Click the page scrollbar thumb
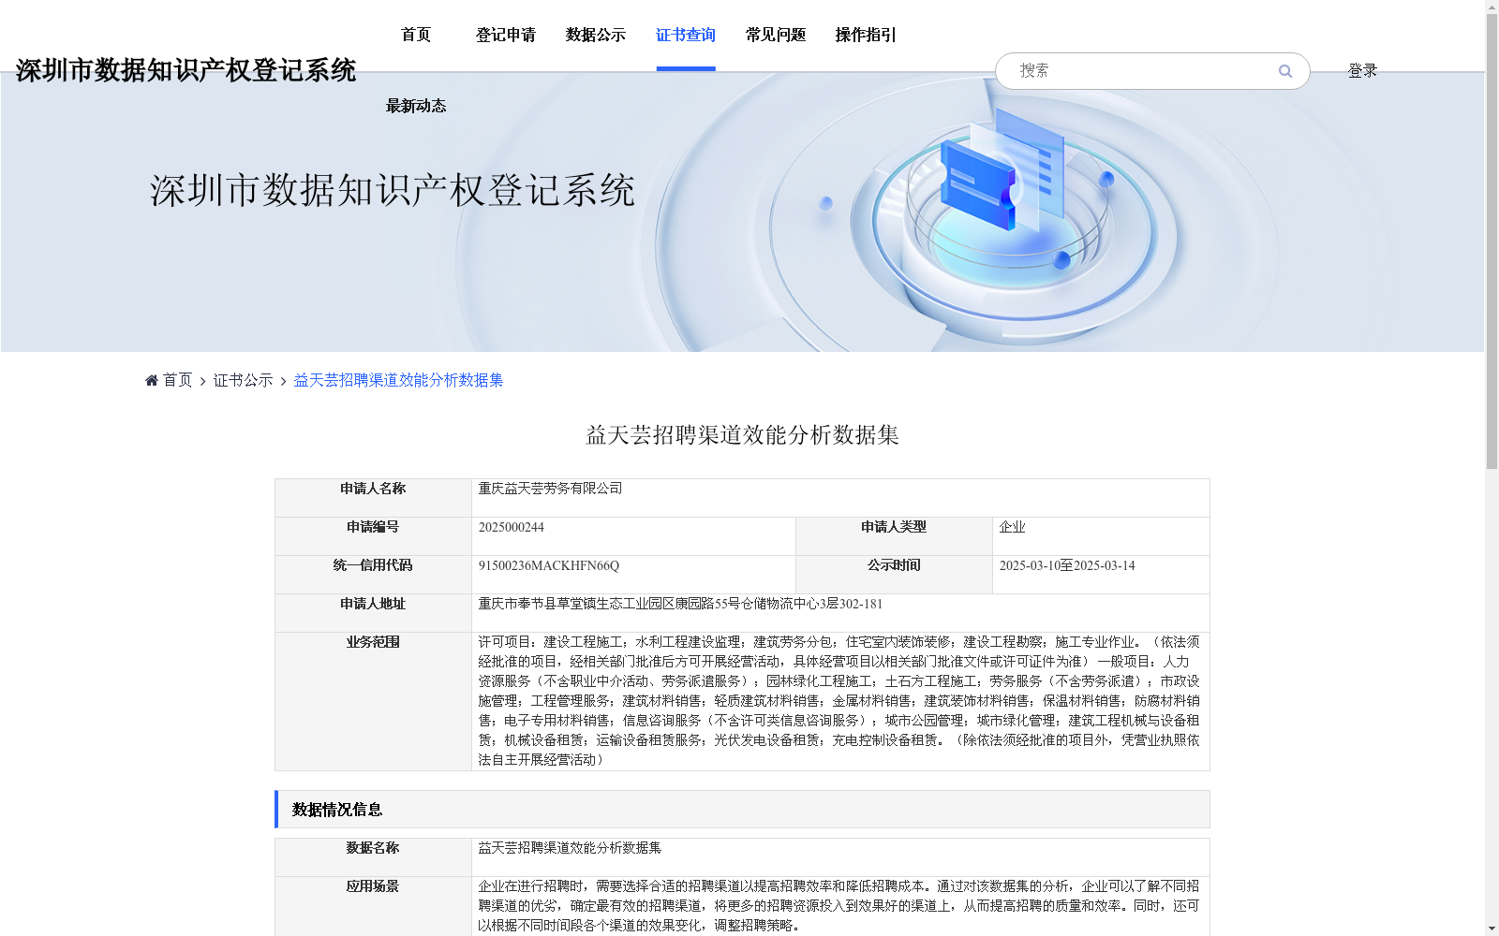 [1492, 241]
